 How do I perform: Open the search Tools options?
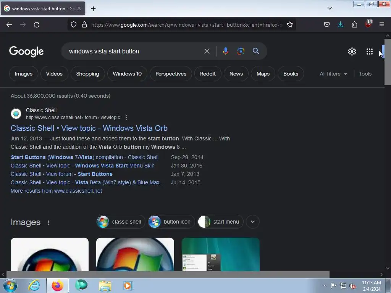(365, 74)
